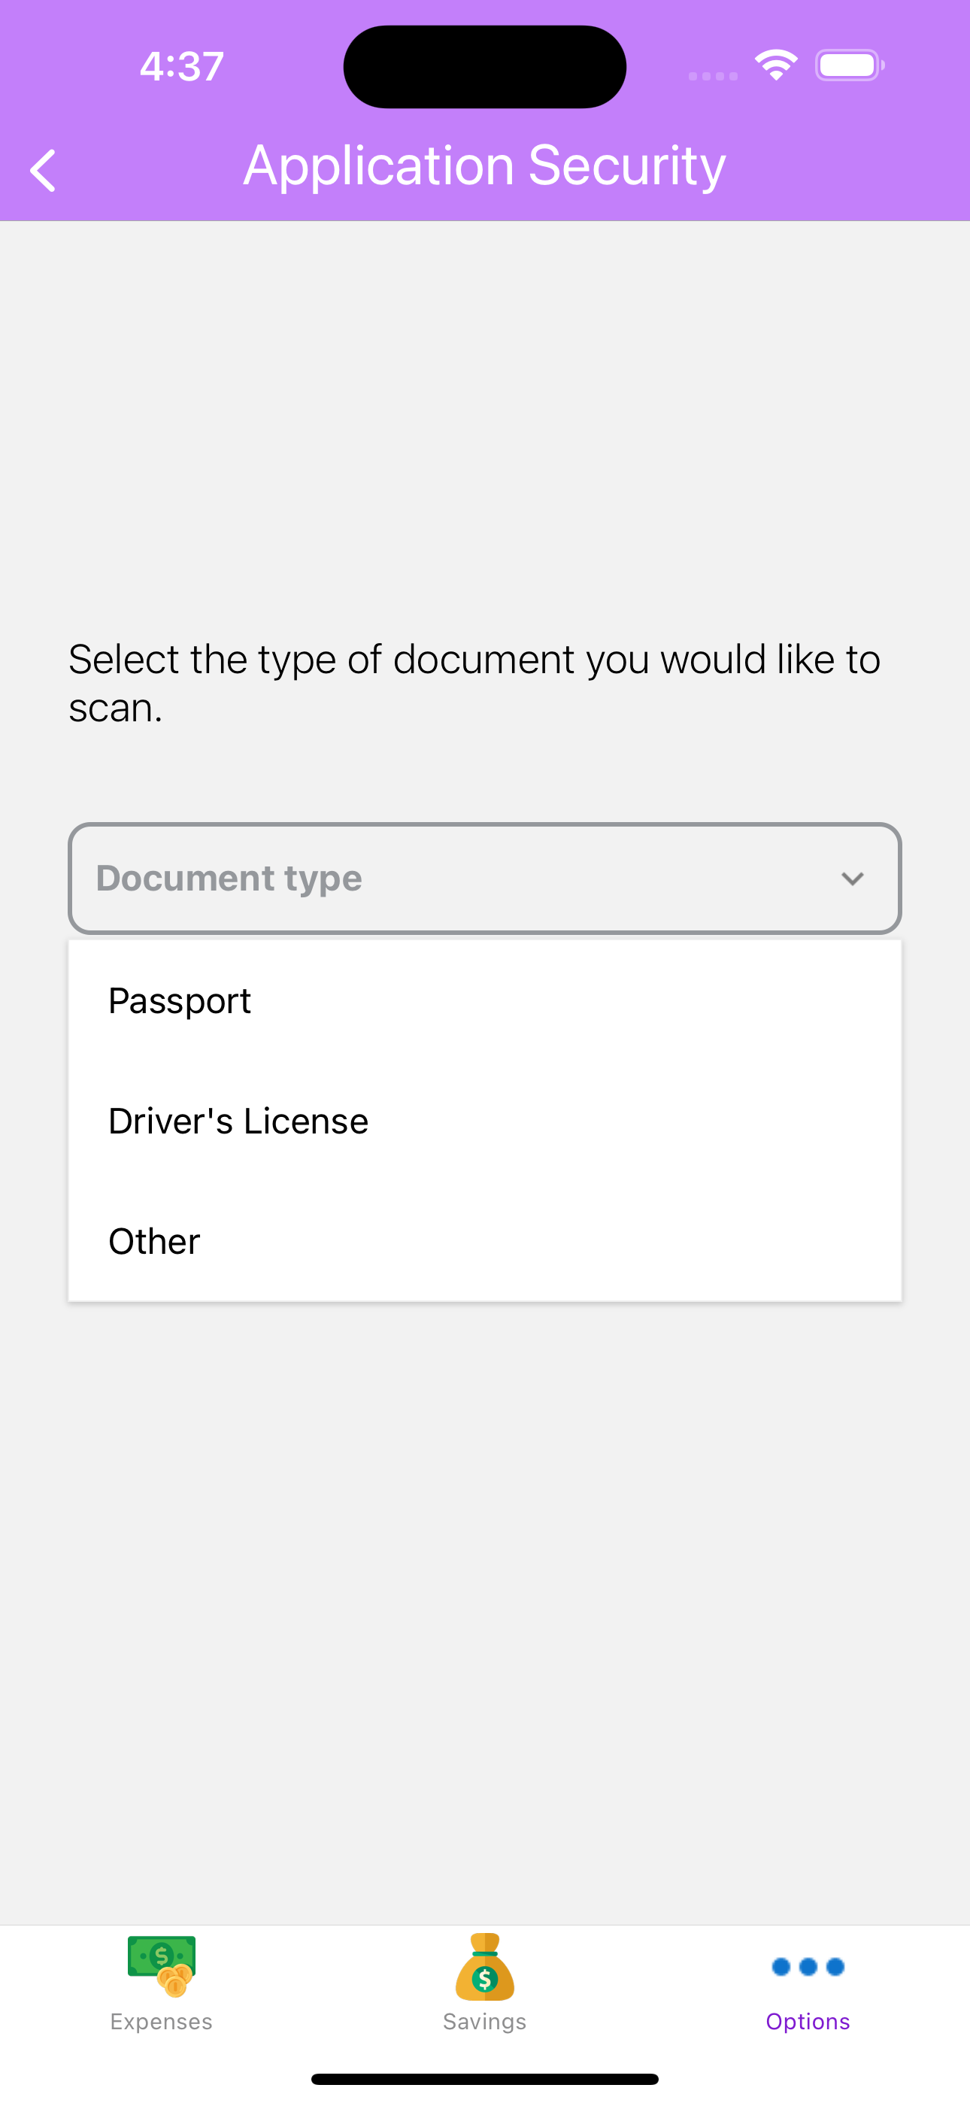Open the dropdown chevron arrow

point(853,879)
